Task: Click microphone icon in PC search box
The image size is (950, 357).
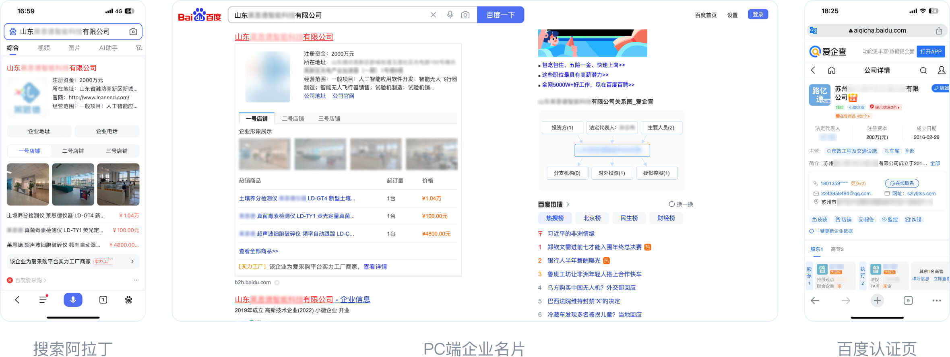Action: tap(450, 15)
